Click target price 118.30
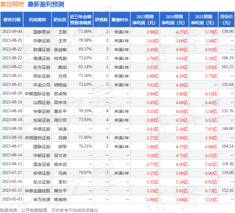 227,164
